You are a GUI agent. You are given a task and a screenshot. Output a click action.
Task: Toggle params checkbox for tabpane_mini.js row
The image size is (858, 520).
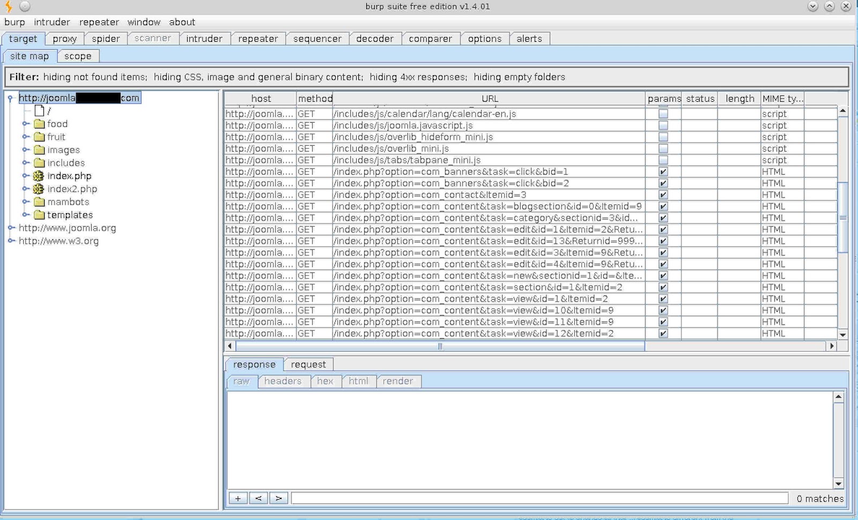[x=663, y=160]
